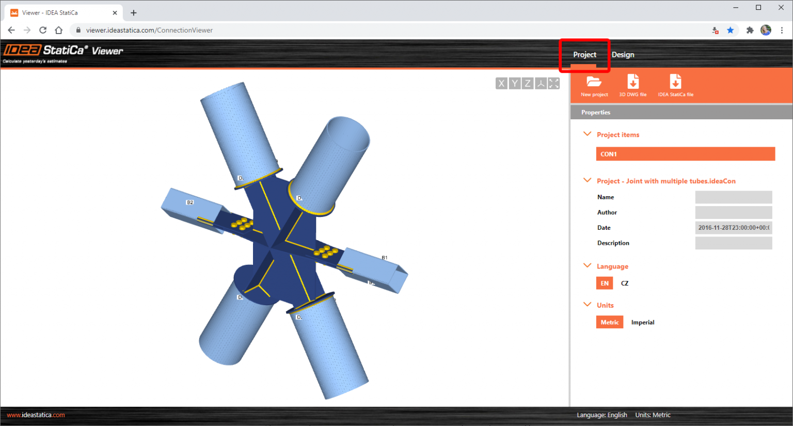The image size is (793, 426).
Task: Bookmark the page with the star icon
Action: click(x=731, y=30)
